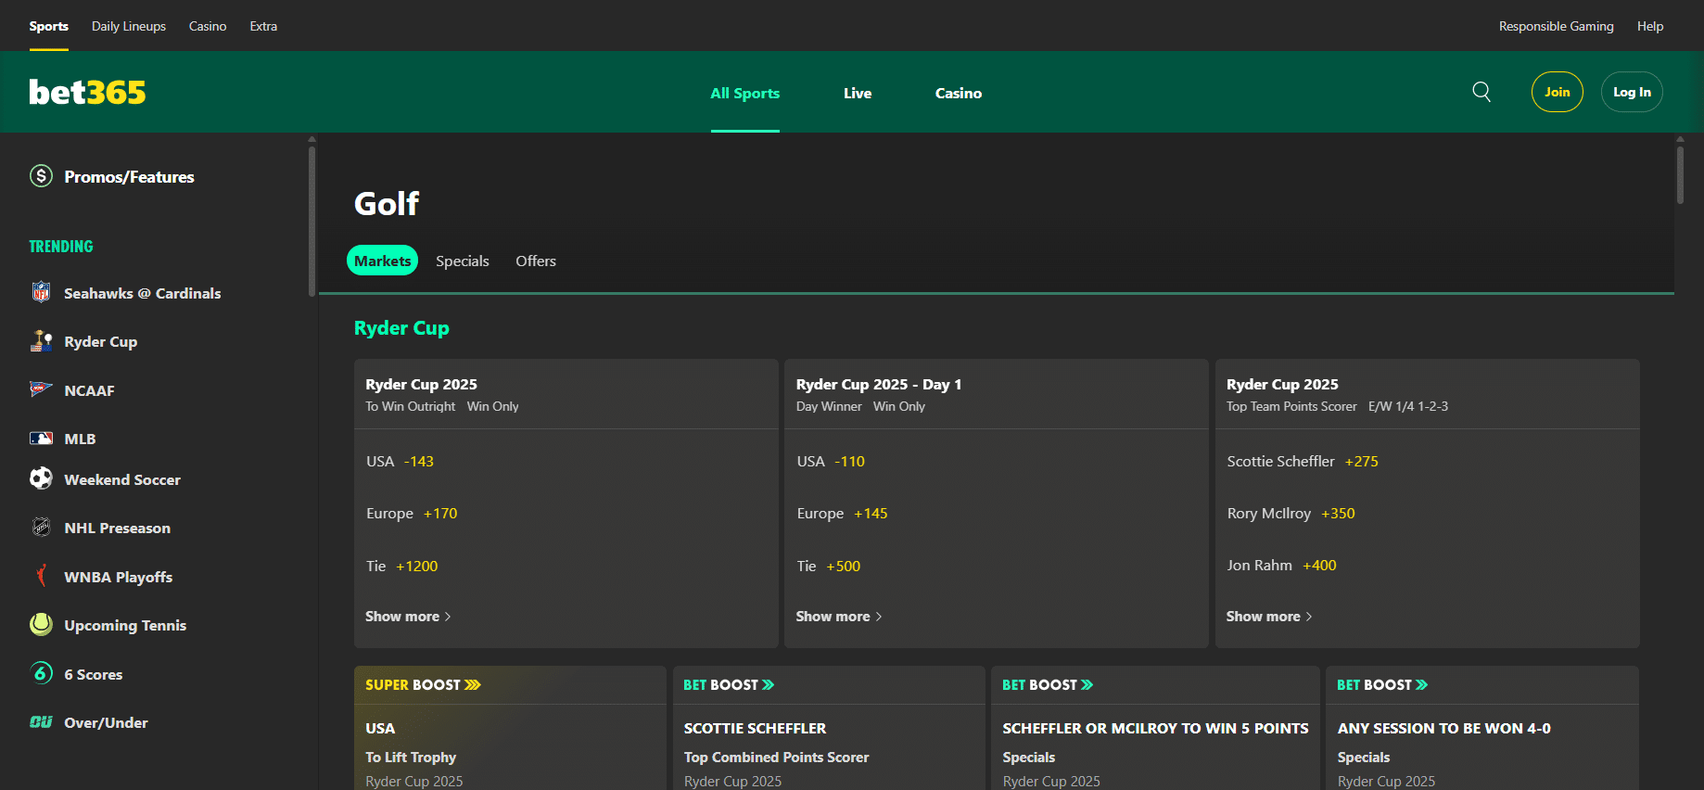The width and height of the screenshot is (1704, 790).
Task: Select Europe +170 outright odds
Action: pos(412,513)
